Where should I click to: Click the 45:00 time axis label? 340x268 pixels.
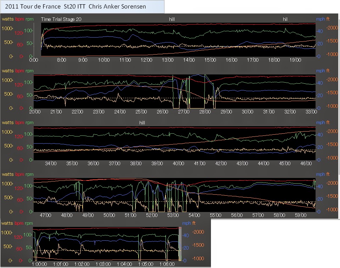pyautogui.click(x=284, y=163)
